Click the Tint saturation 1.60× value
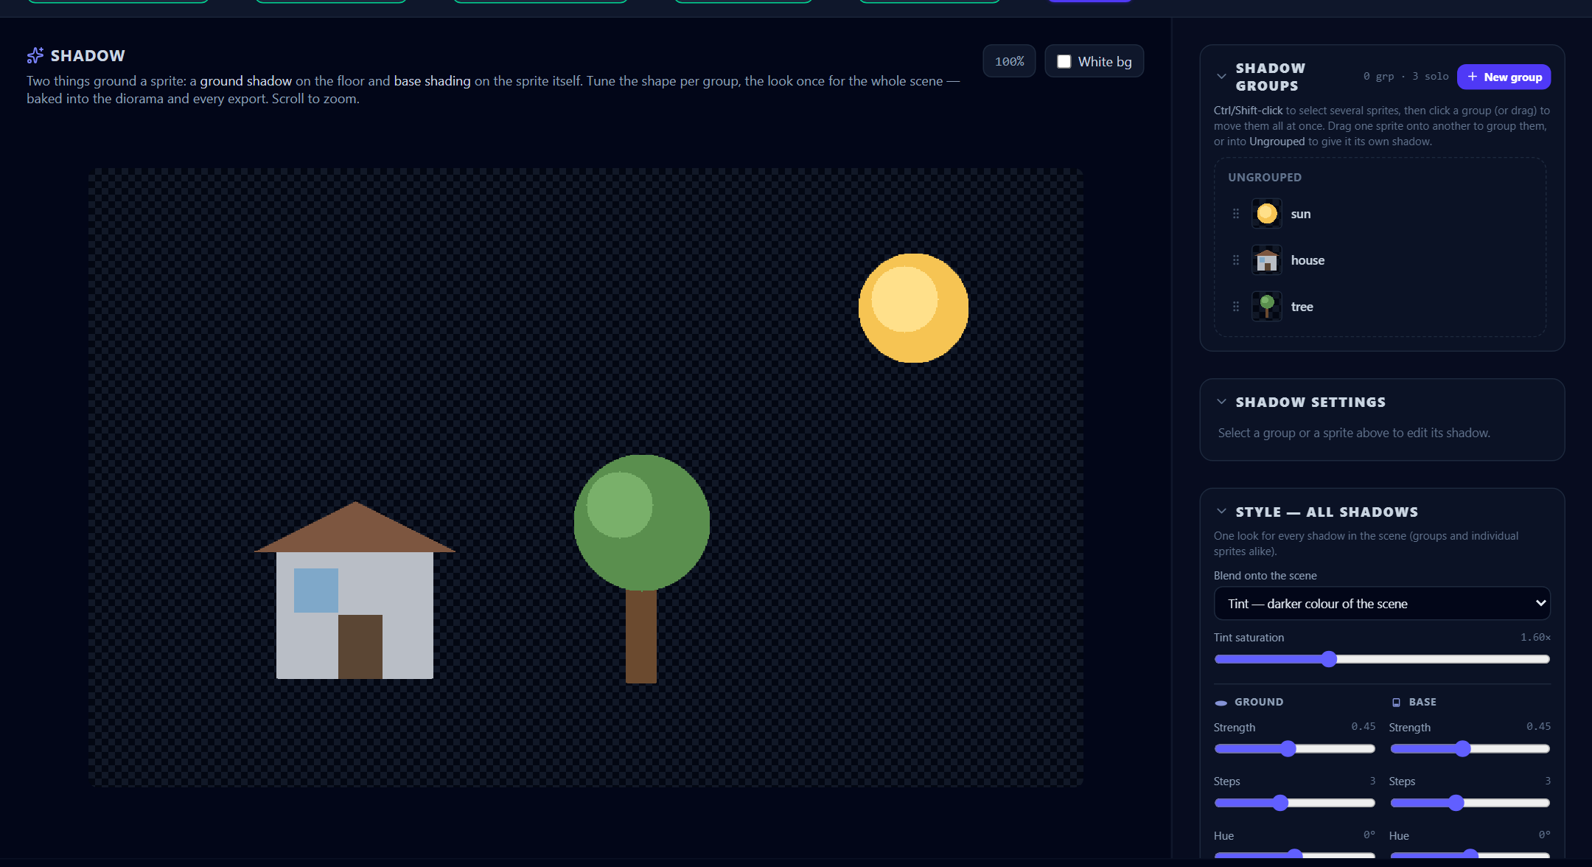Viewport: 1592px width, 867px height. click(x=1535, y=637)
